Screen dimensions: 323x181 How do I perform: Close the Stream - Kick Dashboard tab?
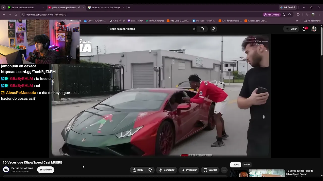point(43,8)
